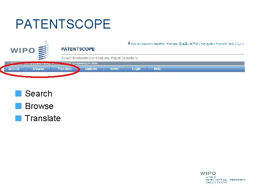Click the mobile phone icon

(x=129, y=43)
